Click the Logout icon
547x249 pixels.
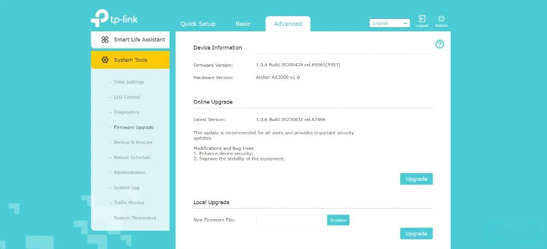coord(422,19)
